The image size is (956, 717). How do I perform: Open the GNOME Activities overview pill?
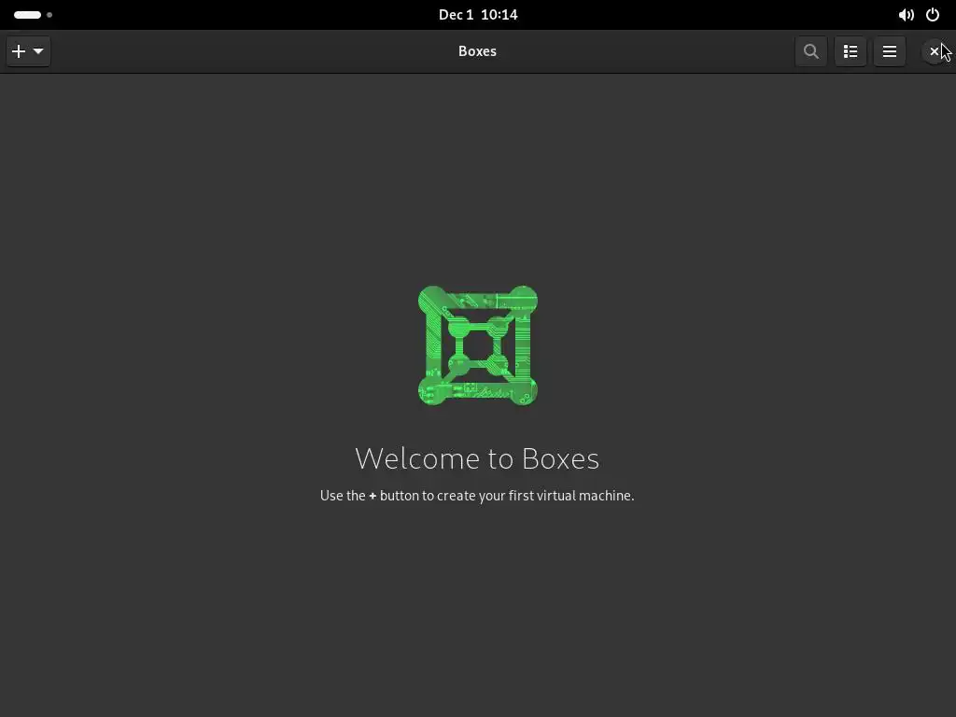33,15
